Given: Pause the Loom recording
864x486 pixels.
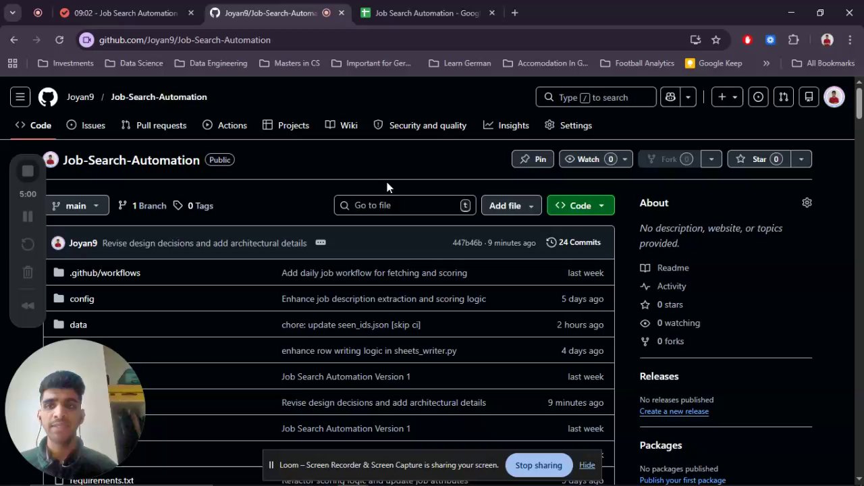Looking at the screenshot, I should coord(28,217).
